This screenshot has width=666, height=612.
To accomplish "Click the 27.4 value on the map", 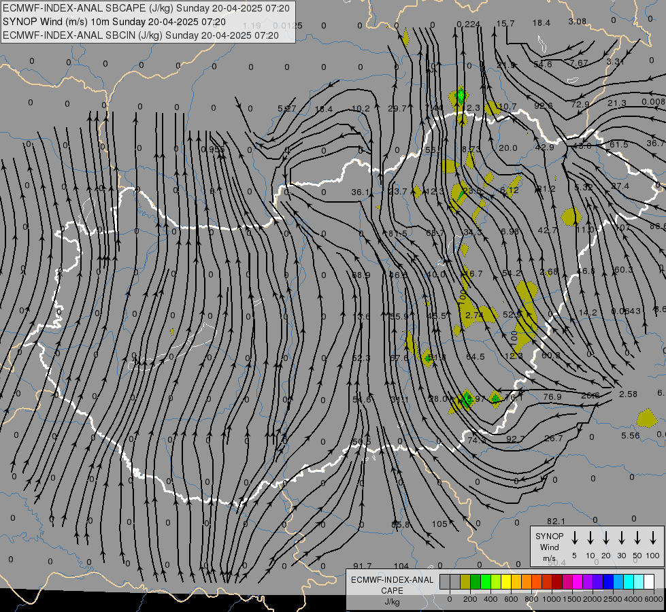I will click(620, 186).
